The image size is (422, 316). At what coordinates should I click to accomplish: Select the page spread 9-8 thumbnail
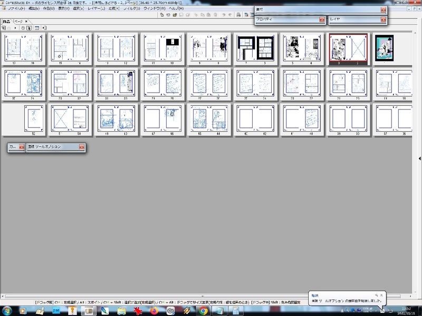[x=209, y=49]
